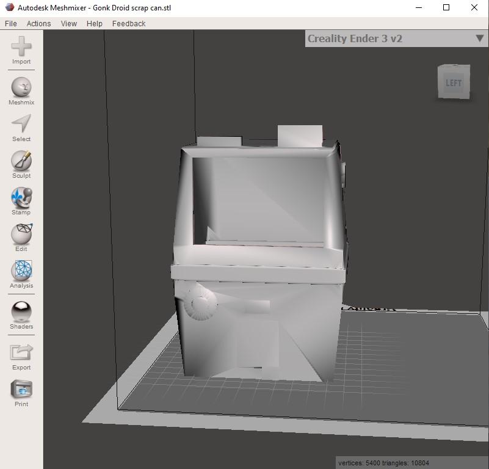Open the File menu

point(11,24)
